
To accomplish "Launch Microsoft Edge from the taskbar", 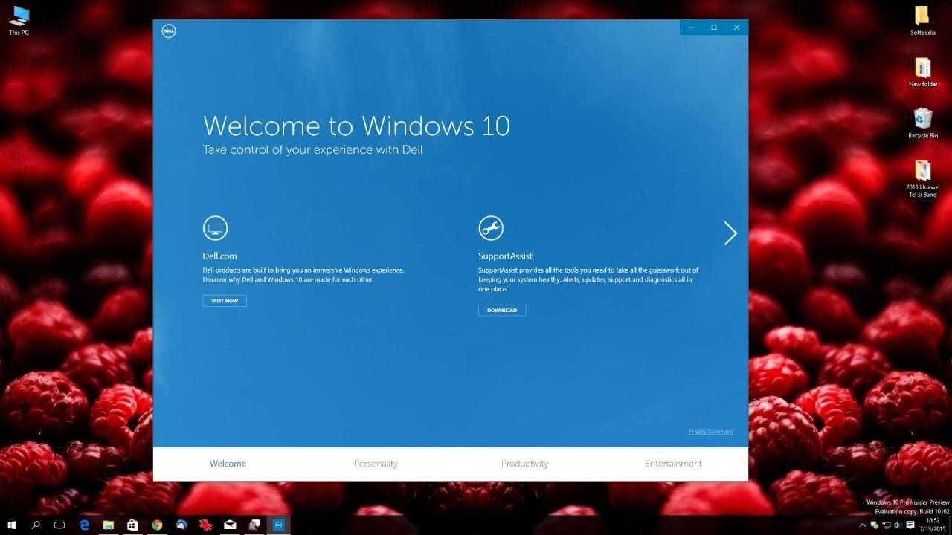I will click(84, 525).
